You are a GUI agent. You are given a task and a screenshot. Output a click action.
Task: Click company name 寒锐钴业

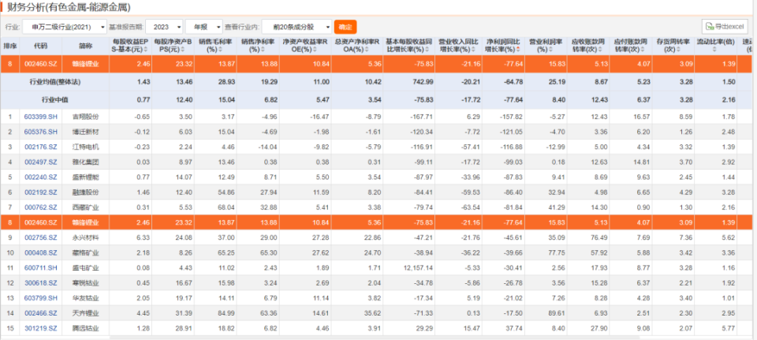tap(85, 283)
